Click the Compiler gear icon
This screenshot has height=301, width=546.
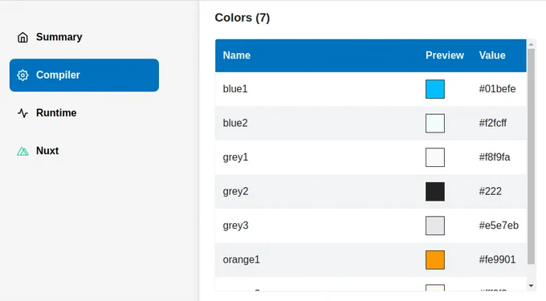[22, 75]
